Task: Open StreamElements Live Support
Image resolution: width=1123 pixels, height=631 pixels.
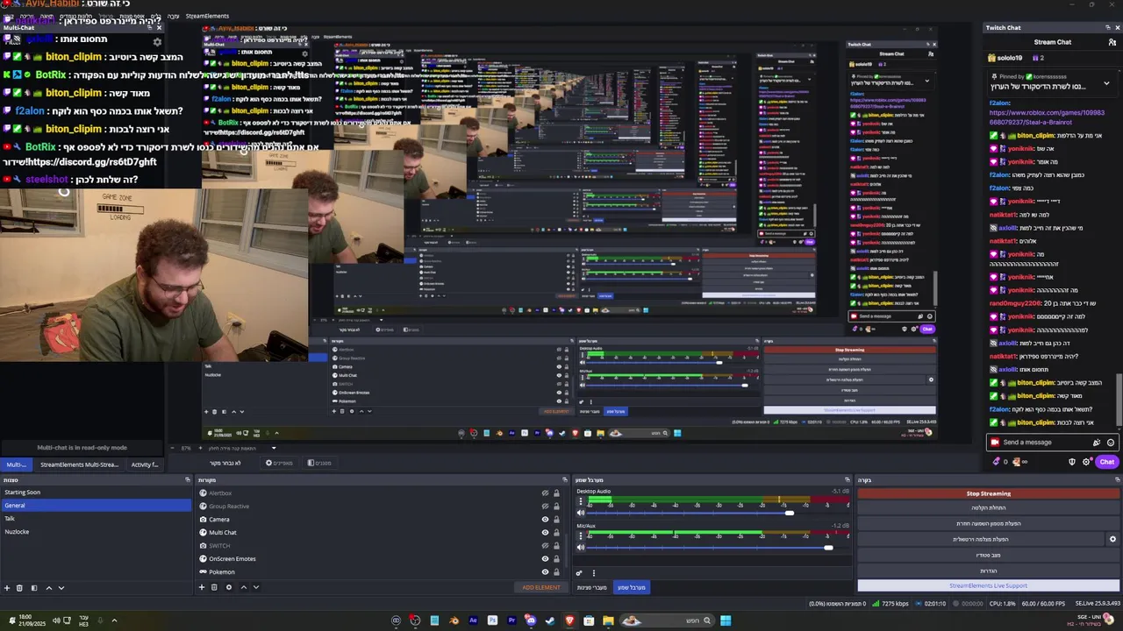Action: [989, 585]
